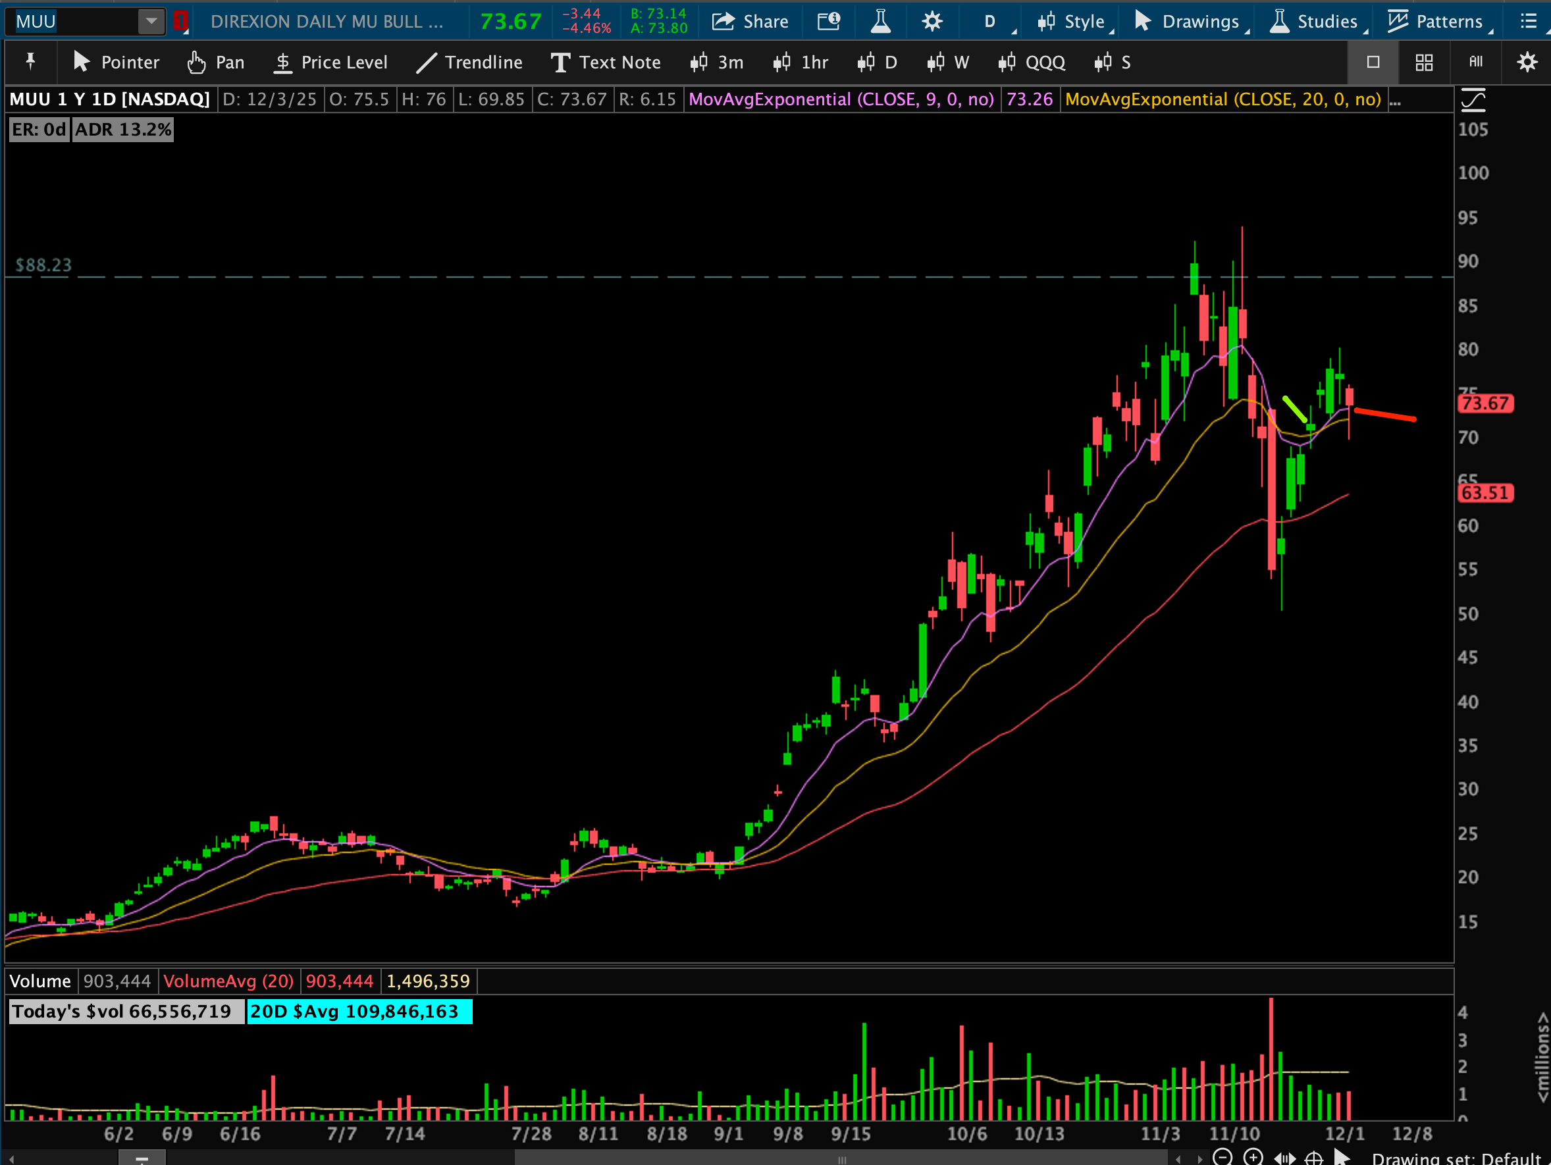
Task: Select the Pan hand tool
Action: (216, 63)
